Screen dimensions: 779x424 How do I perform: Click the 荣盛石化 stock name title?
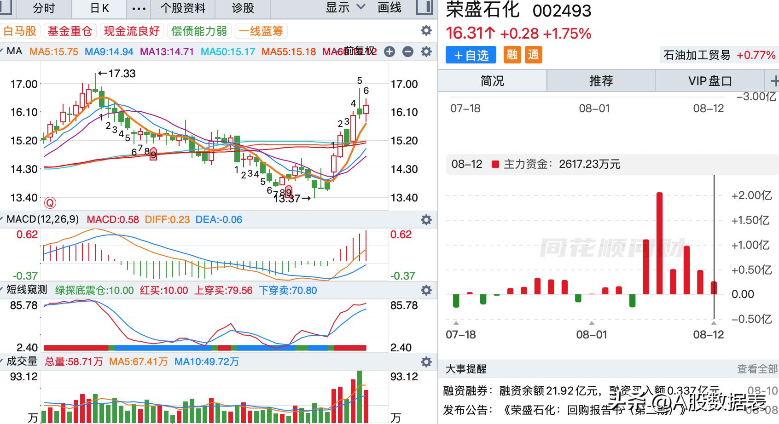click(x=483, y=10)
